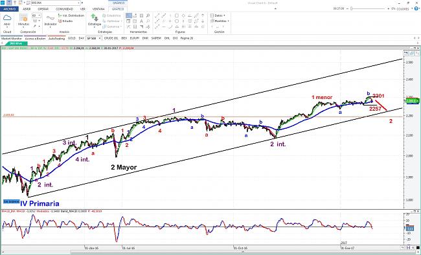Screen dimensions: 421x255
Task: Click the up arrow figure tool
Action: (203, 16)
